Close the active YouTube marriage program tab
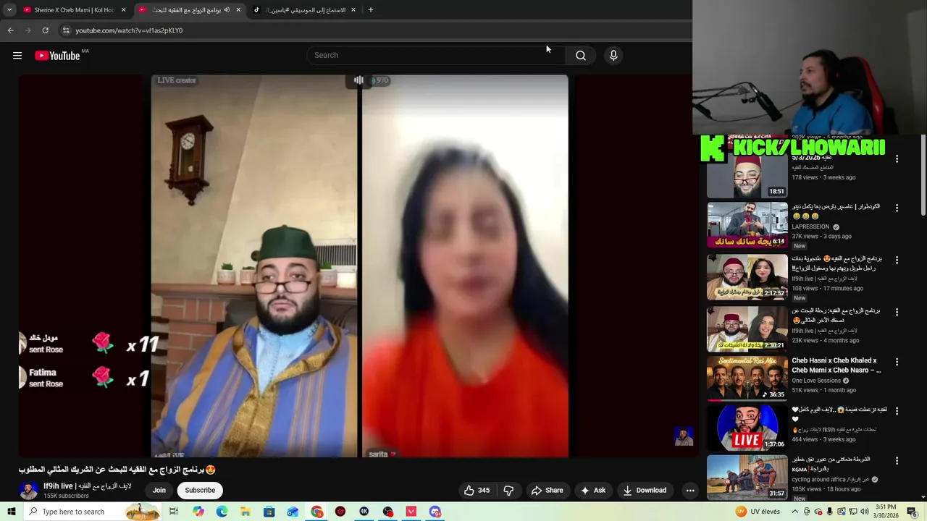The width and height of the screenshot is (927, 521). [x=238, y=10]
